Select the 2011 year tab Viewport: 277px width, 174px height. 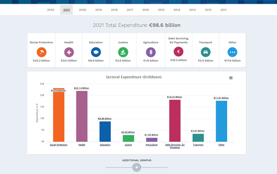click(223, 10)
